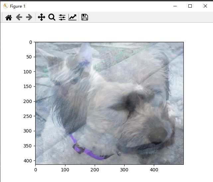Viewport: 213px width, 182px height.
Task: Close the Figure 1 window
Action: (205, 6)
